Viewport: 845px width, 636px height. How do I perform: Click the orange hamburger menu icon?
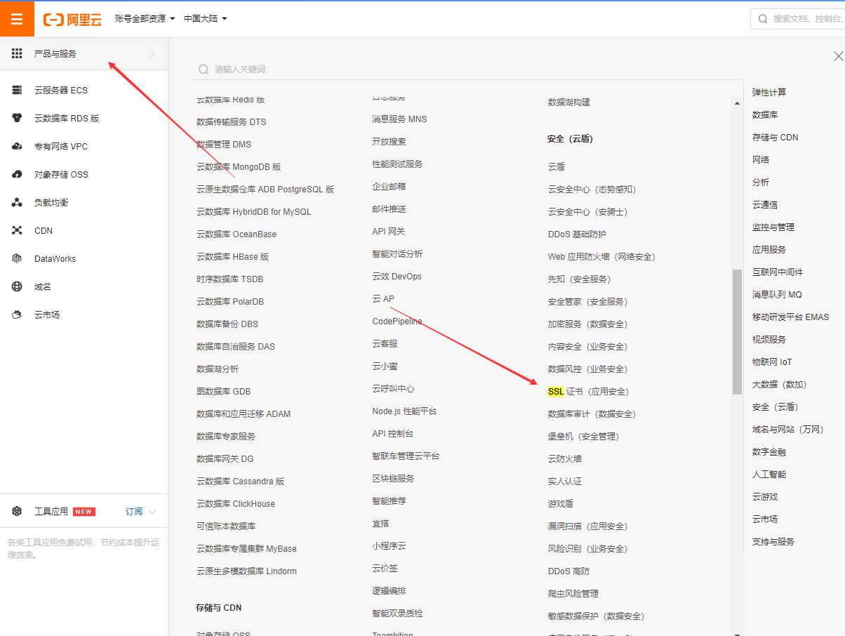pos(17,19)
